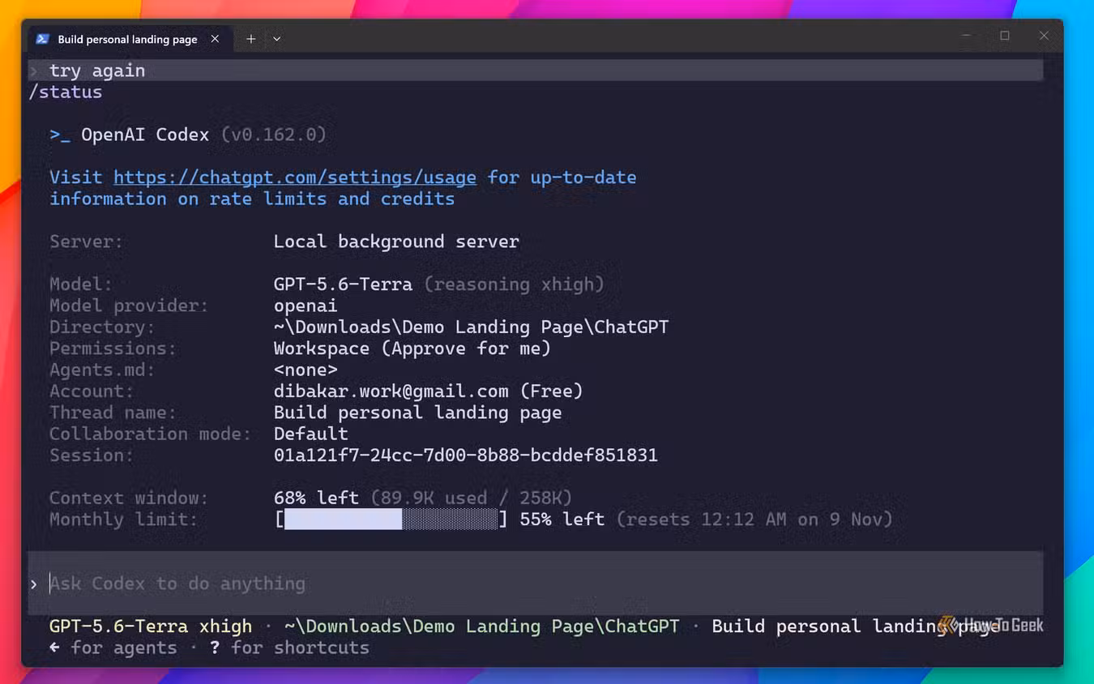The width and height of the screenshot is (1094, 684).
Task: Expand the terminal profile dropdown arrow
Action: pos(276,39)
